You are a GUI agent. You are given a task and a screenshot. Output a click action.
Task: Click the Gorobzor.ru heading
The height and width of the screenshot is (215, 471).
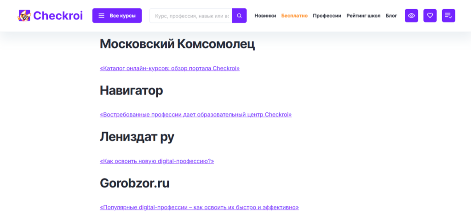click(135, 183)
